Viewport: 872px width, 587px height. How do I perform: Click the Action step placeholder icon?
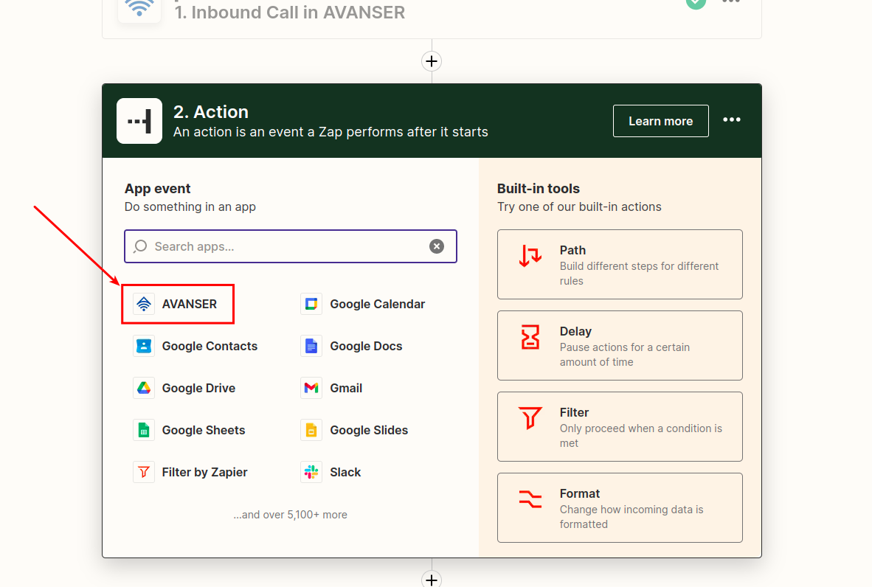tap(139, 121)
